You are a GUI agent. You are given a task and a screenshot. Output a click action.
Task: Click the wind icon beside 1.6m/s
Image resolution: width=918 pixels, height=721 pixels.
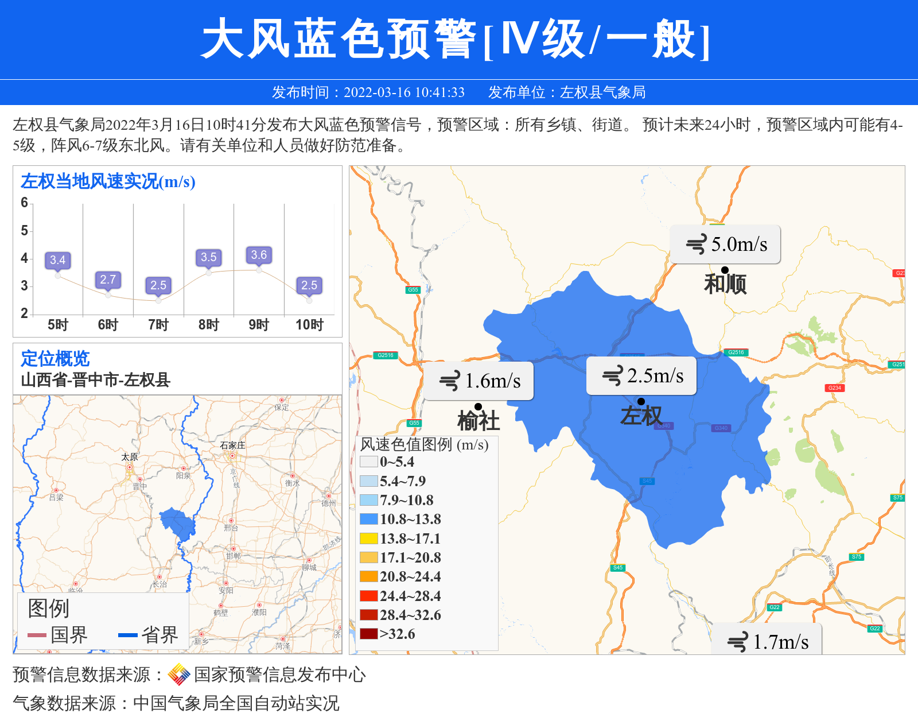coord(449,381)
